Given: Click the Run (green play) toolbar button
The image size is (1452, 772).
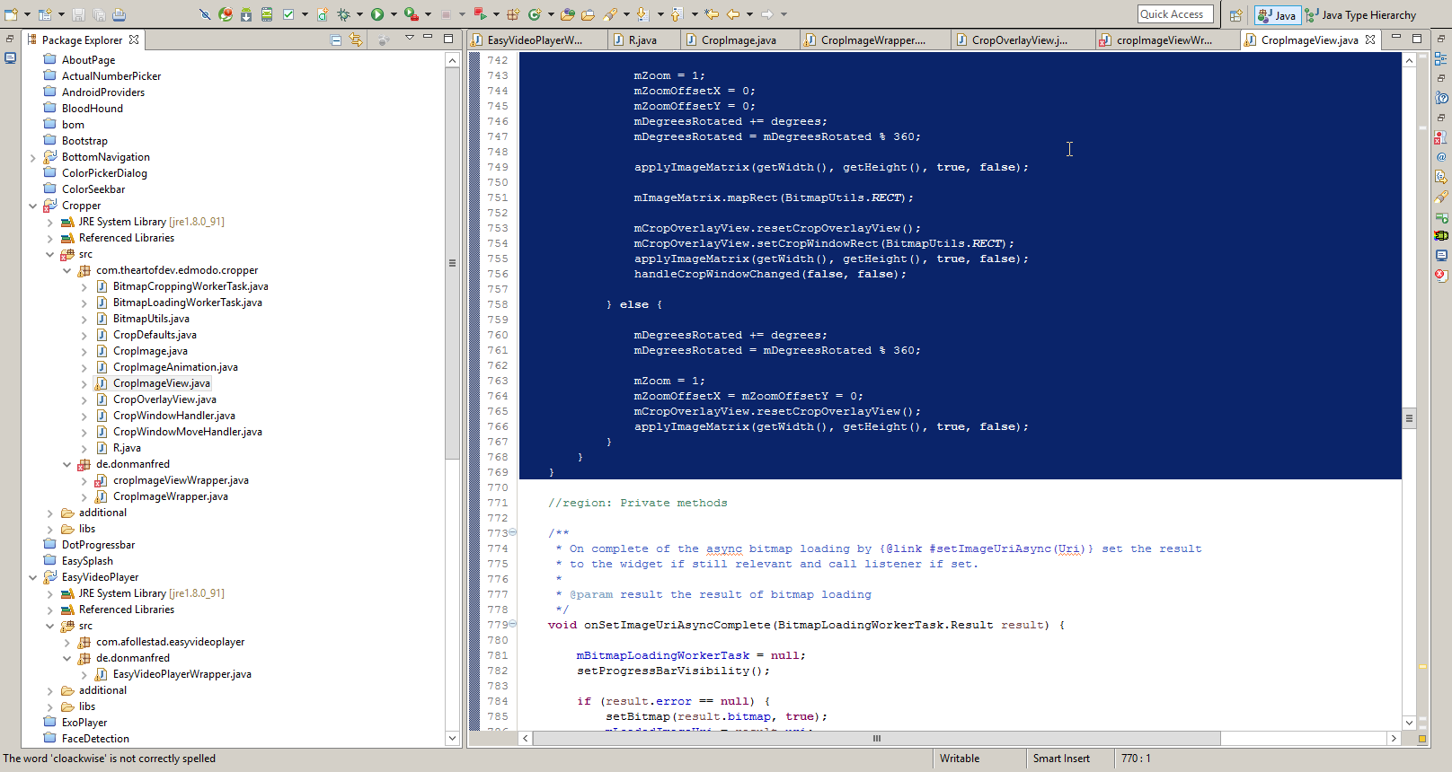Looking at the screenshot, I should (x=377, y=14).
